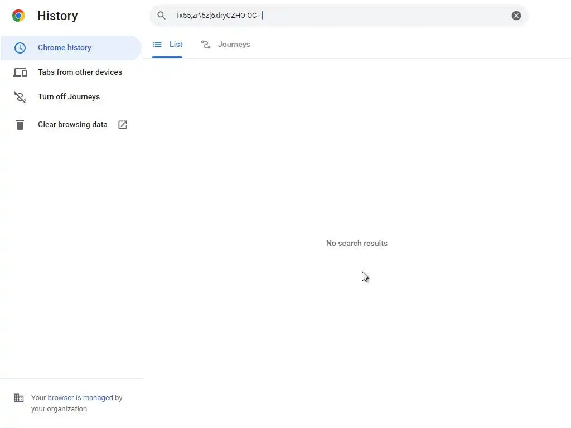Click the No search results message
The image size is (571, 428).
[356, 243]
